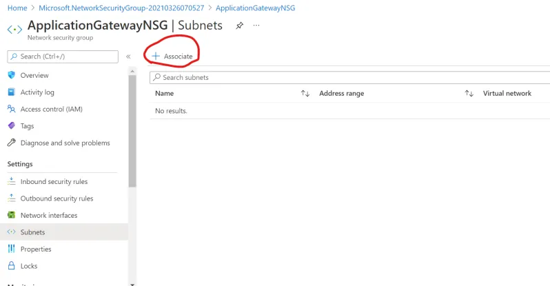
Task: Click the sidebar scroll down arrow
Action: pyautogui.click(x=132, y=284)
